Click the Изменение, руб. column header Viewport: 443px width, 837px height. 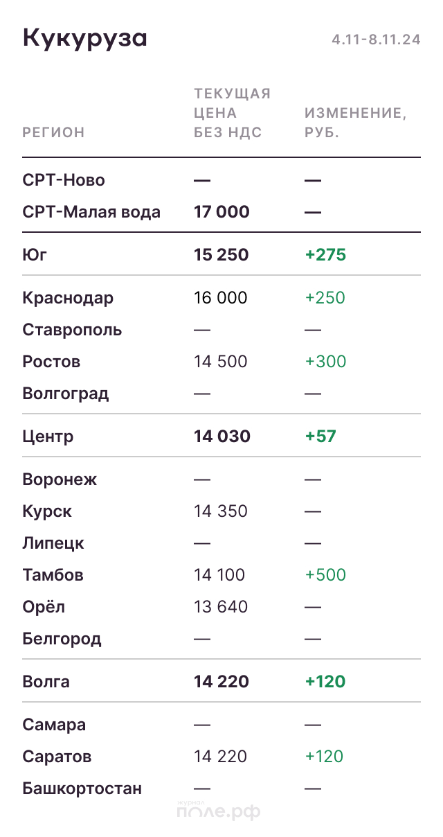click(355, 123)
